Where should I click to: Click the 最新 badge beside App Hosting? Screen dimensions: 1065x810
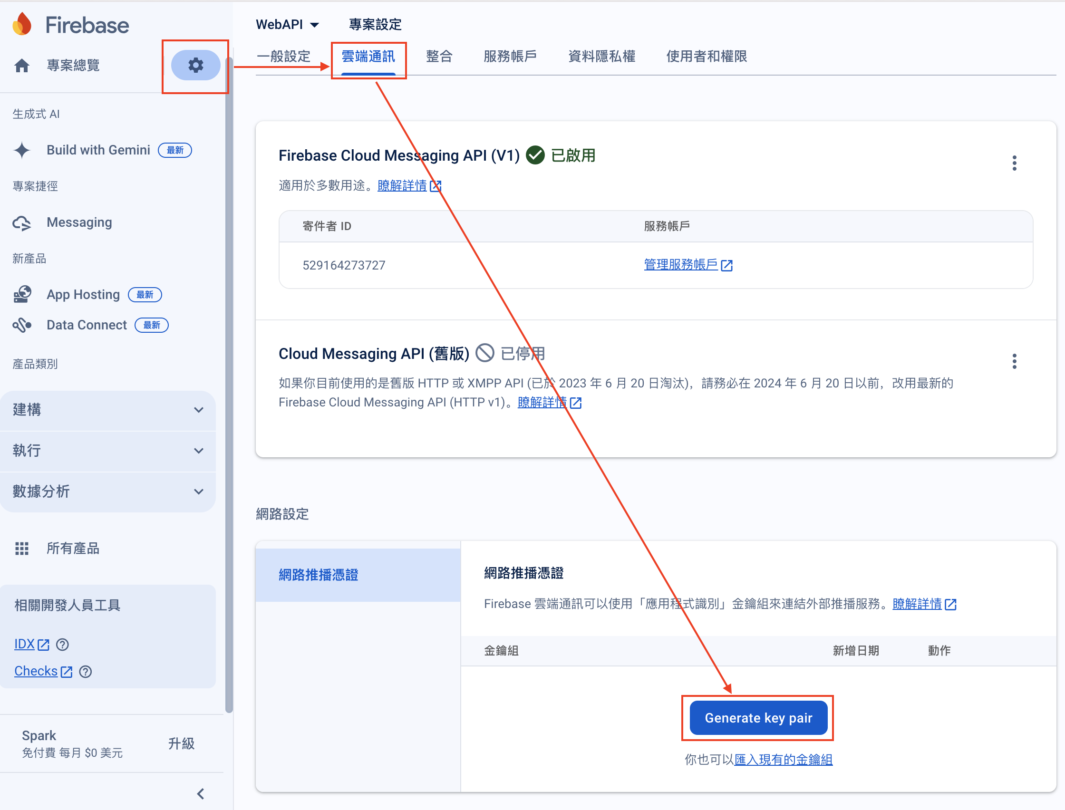tap(145, 295)
